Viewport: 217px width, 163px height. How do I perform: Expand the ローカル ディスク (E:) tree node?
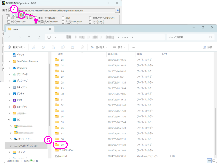11,146
